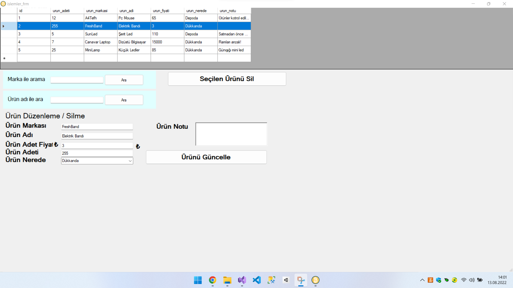Click the urun_markasi column header
The width and height of the screenshot is (513, 288).
click(x=100, y=11)
